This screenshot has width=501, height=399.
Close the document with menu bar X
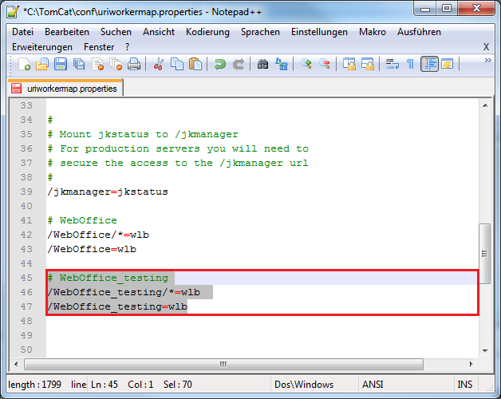click(486, 47)
